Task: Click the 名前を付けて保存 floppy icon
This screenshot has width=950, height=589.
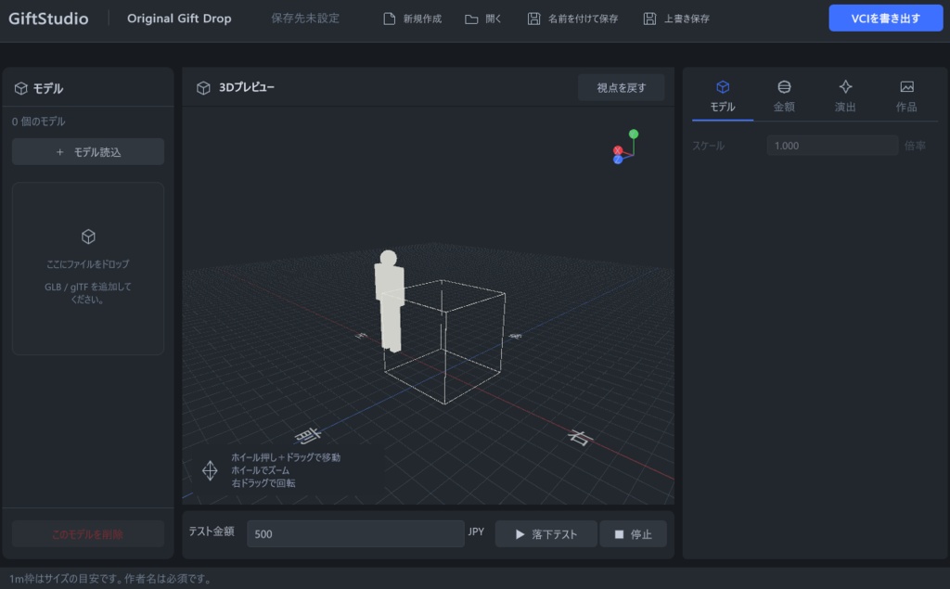Action: (x=533, y=19)
